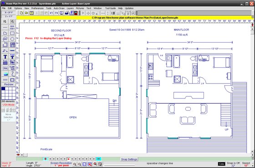
Task: Click the 260 elements counter
Action: click(x=8, y=101)
